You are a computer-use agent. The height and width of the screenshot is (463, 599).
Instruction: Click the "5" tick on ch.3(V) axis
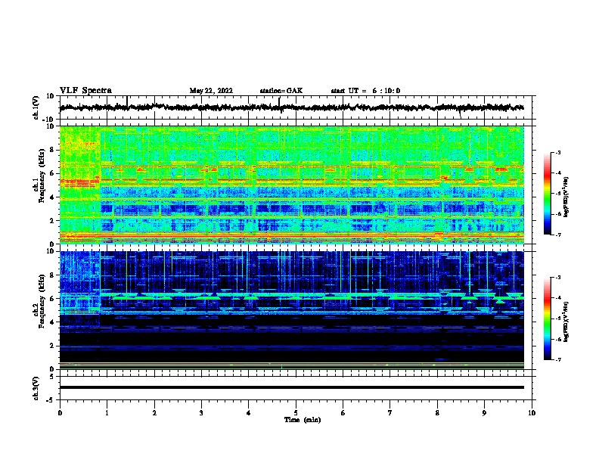pos(53,377)
